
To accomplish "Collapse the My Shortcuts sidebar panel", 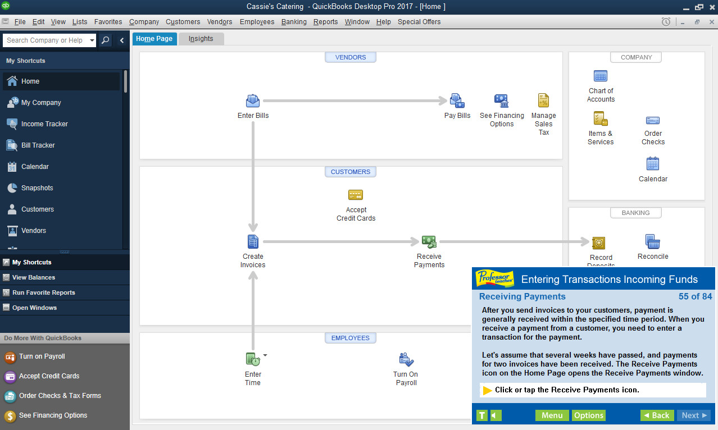I will (x=122, y=40).
